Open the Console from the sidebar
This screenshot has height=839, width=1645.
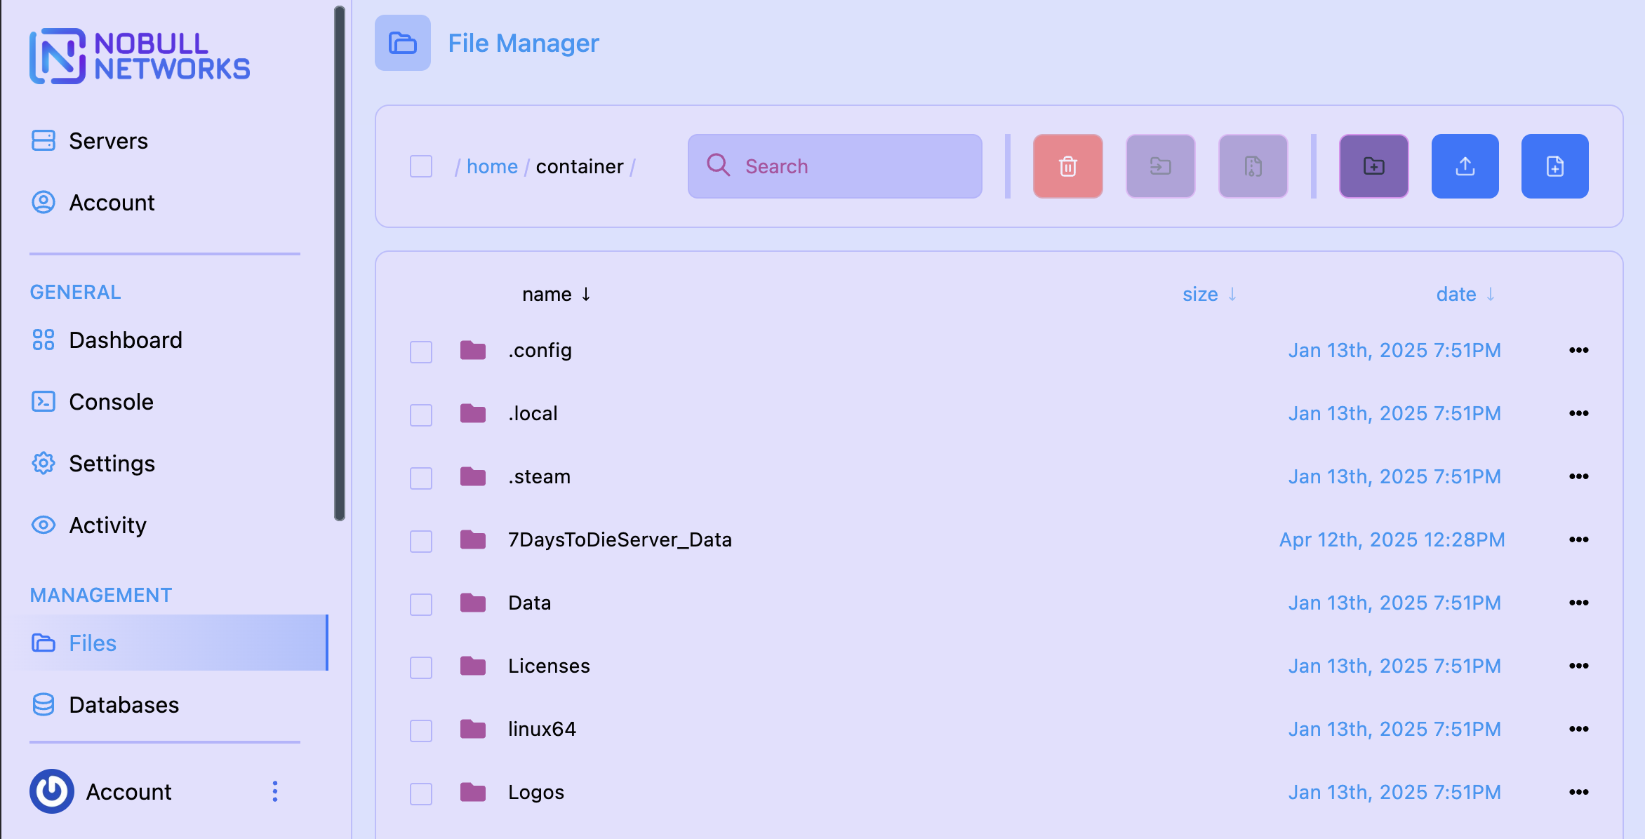pyautogui.click(x=111, y=401)
